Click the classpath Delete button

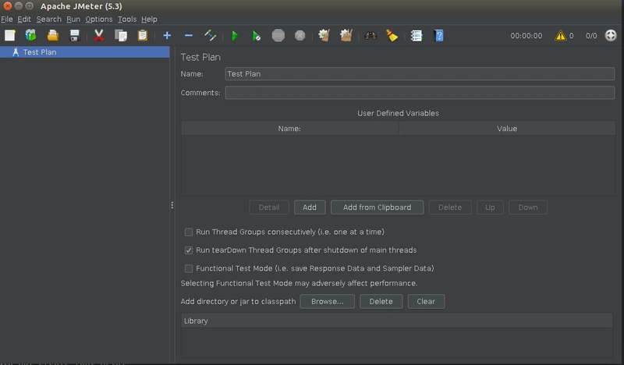(381, 301)
